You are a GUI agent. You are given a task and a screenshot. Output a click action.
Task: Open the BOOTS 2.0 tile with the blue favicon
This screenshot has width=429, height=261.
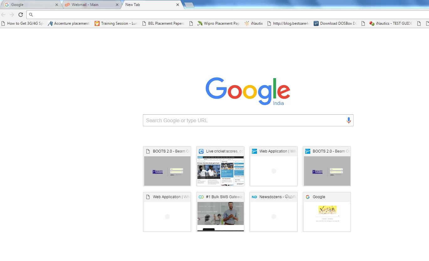point(327,166)
